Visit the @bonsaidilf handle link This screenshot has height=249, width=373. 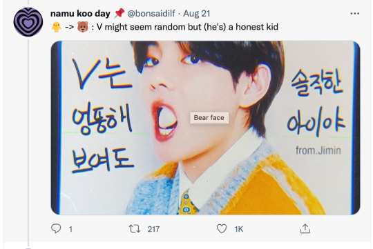[151, 14]
